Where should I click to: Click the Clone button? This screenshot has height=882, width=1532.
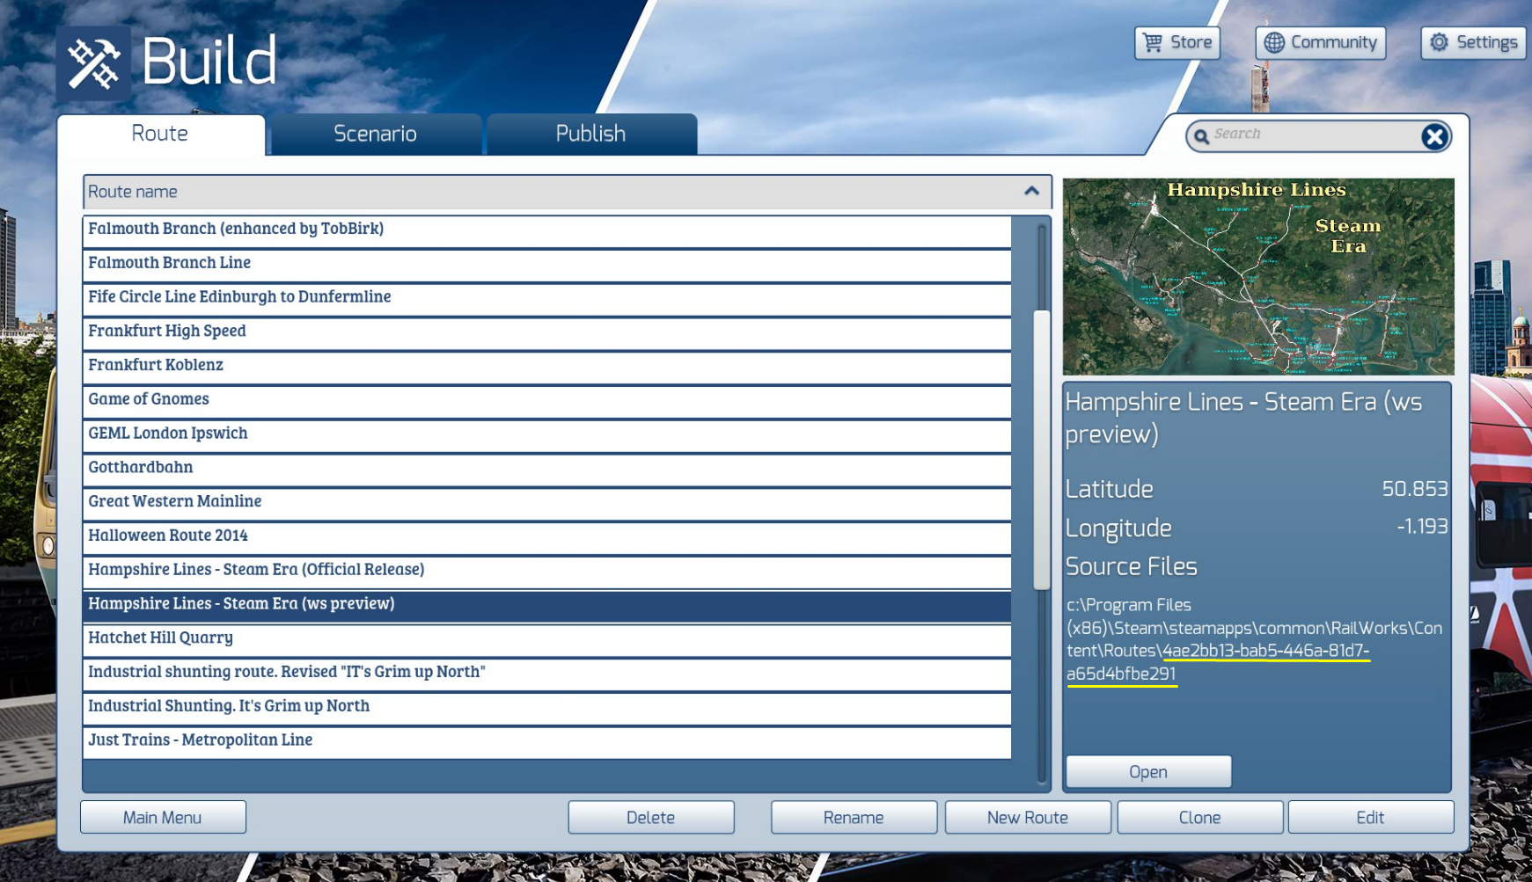pyautogui.click(x=1200, y=817)
